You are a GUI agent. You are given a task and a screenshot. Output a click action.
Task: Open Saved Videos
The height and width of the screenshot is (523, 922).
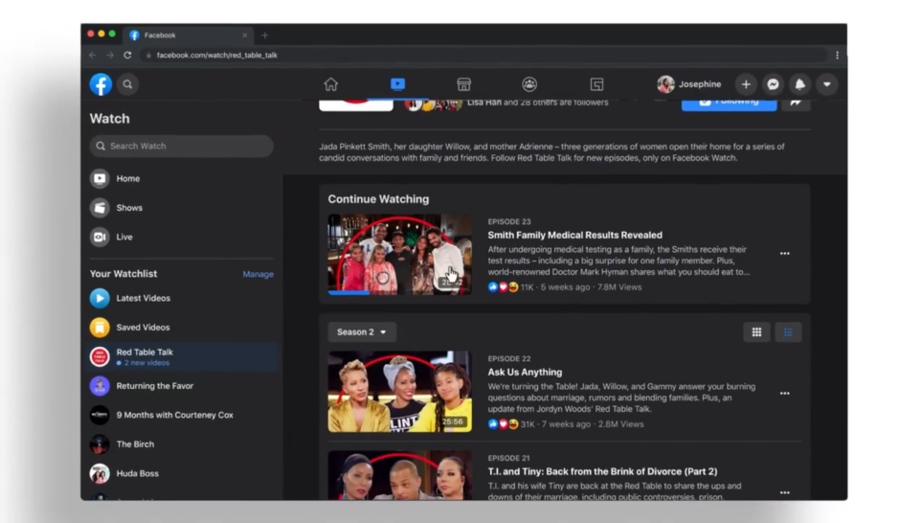pyautogui.click(x=181, y=327)
